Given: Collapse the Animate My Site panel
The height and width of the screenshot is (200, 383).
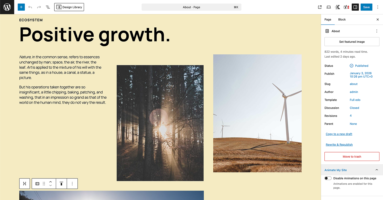Looking at the screenshot, I should [377, 170].
